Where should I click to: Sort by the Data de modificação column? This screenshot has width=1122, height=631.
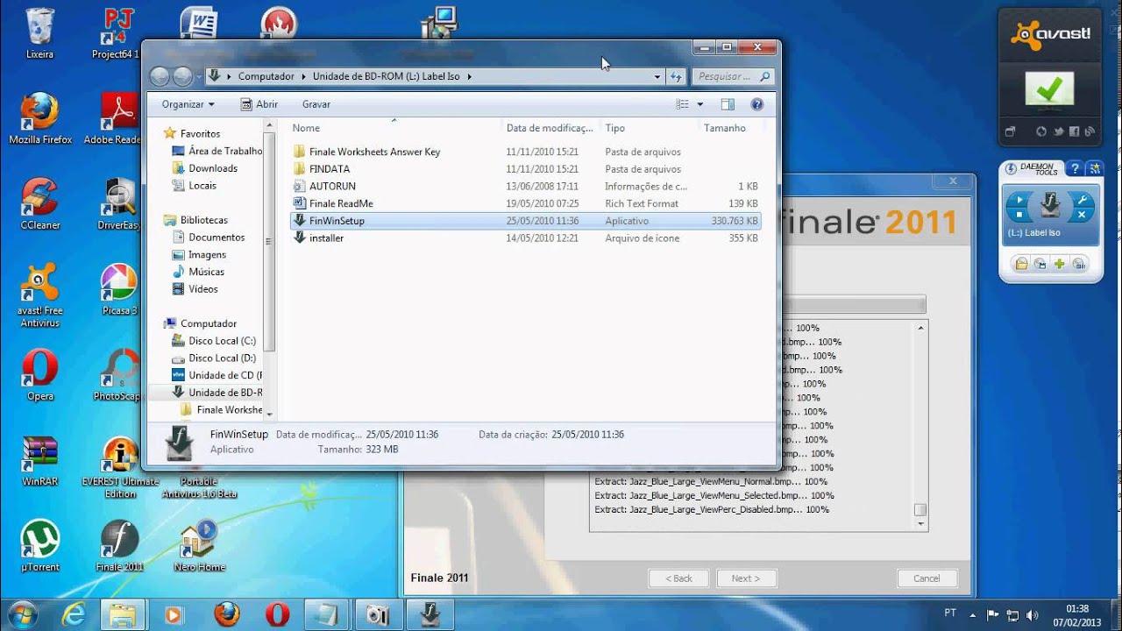[x=550, y=128]
